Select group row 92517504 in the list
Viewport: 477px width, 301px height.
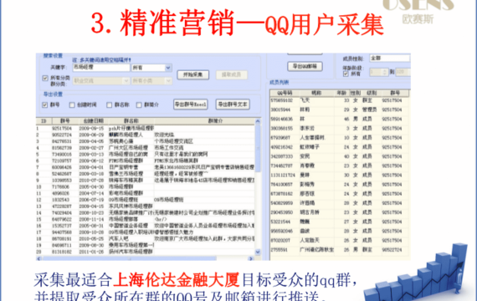click(146, 128)
